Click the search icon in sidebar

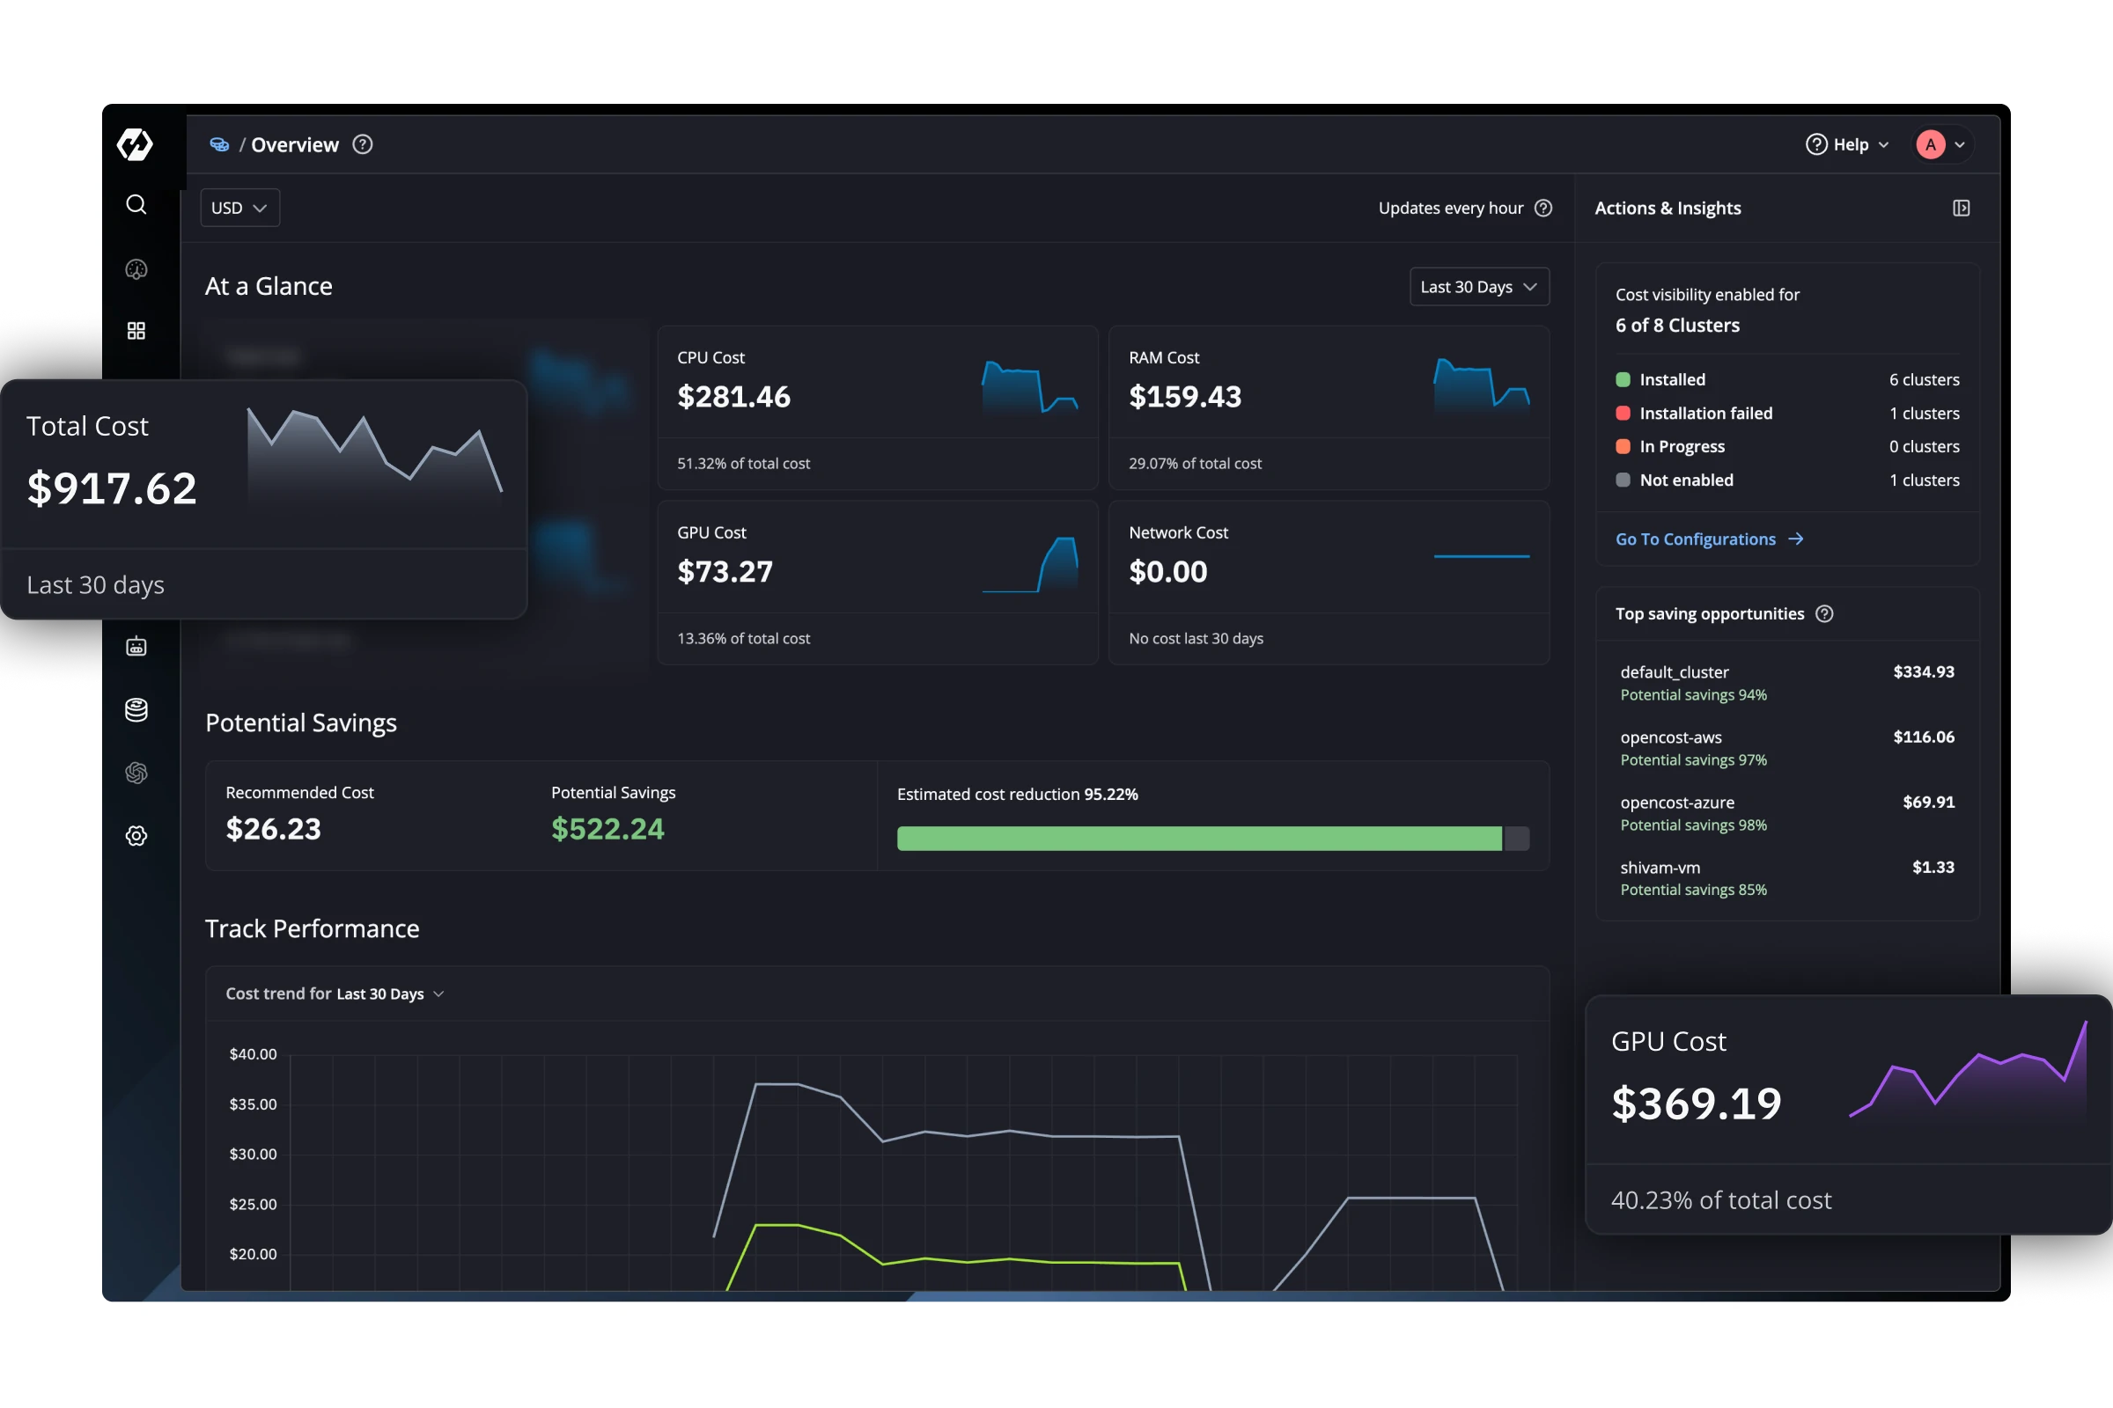[136, 205]
